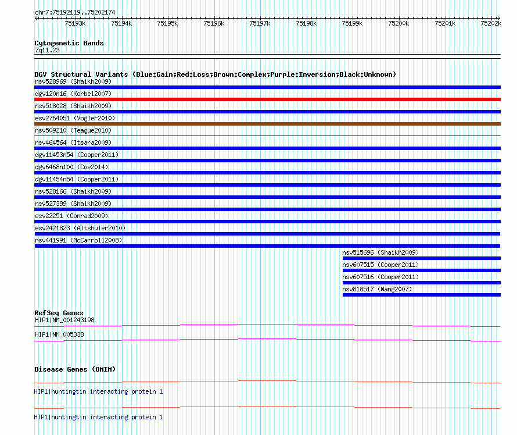Click the 75193k ruler tick label
Image resolution: width=517 pixels, height=435 pixels.
click(75, 23)
